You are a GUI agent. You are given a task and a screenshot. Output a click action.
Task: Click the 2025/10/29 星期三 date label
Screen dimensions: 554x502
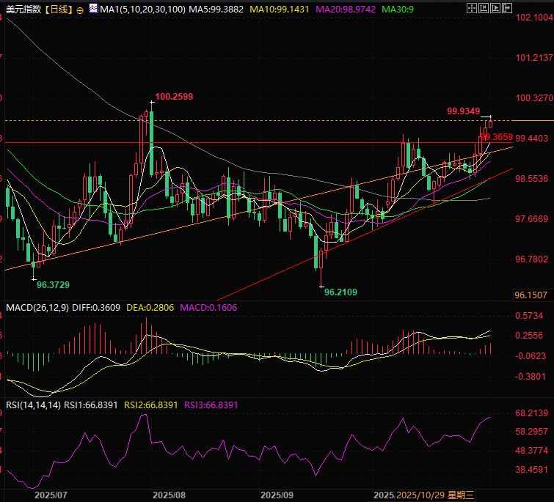coord(436,495)
